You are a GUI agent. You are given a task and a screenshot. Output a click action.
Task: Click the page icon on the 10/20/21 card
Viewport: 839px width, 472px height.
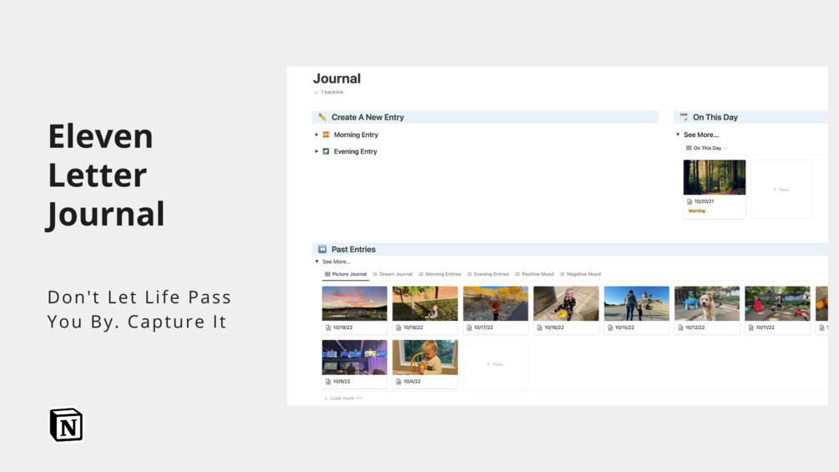690,202
